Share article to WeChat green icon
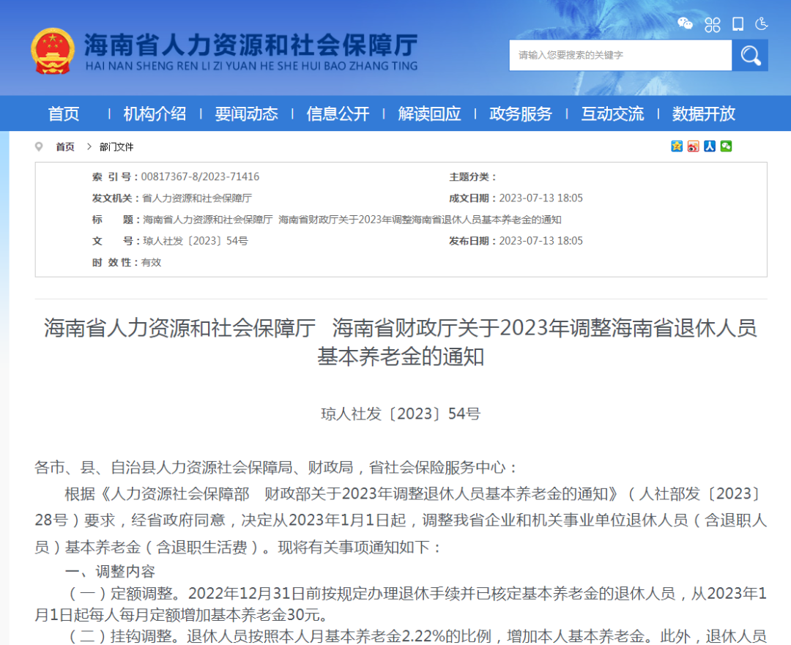 (x=725, y=146)
